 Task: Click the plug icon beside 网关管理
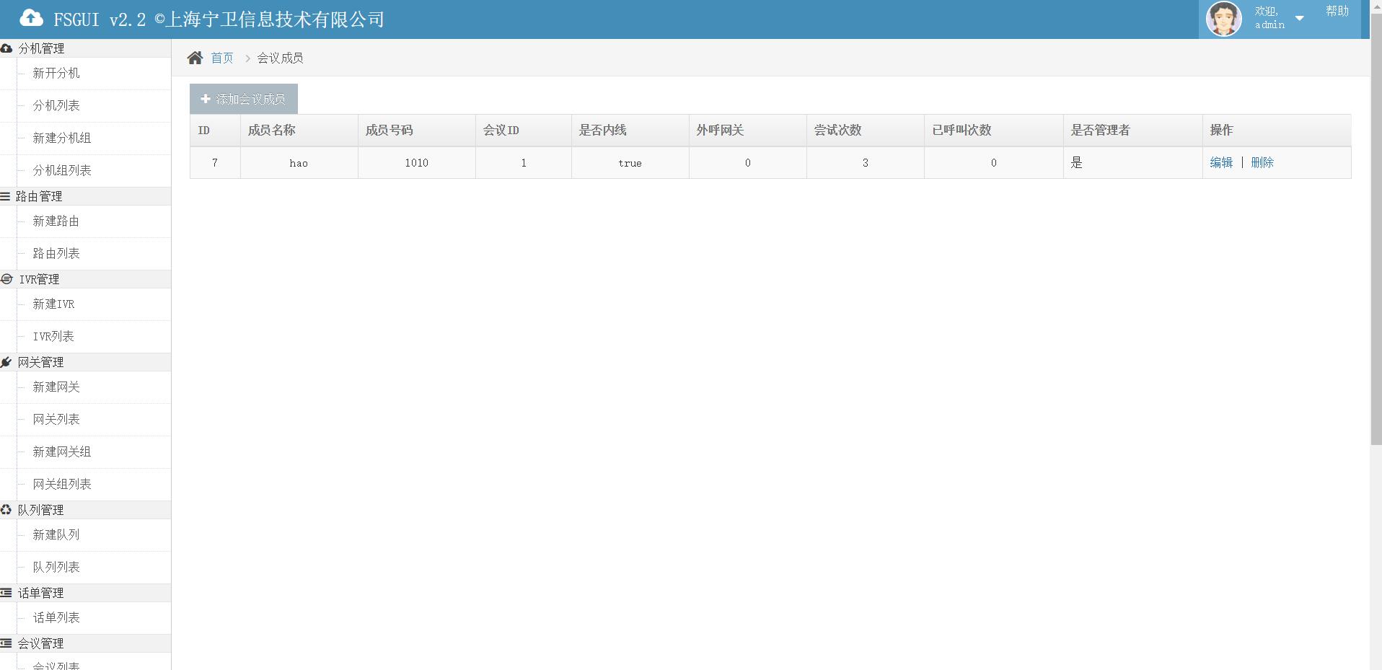[x=6, y=362]
